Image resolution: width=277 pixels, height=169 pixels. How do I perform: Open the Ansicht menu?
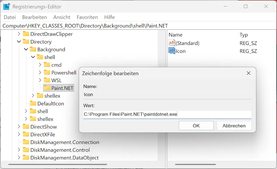click(62, 17)
